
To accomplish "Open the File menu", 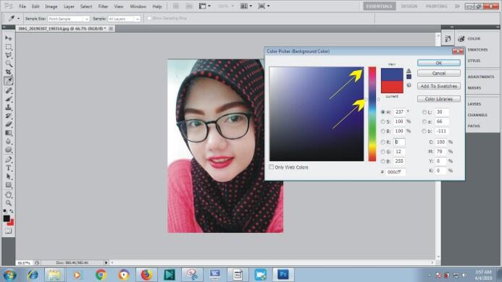I will pos(22,7).
